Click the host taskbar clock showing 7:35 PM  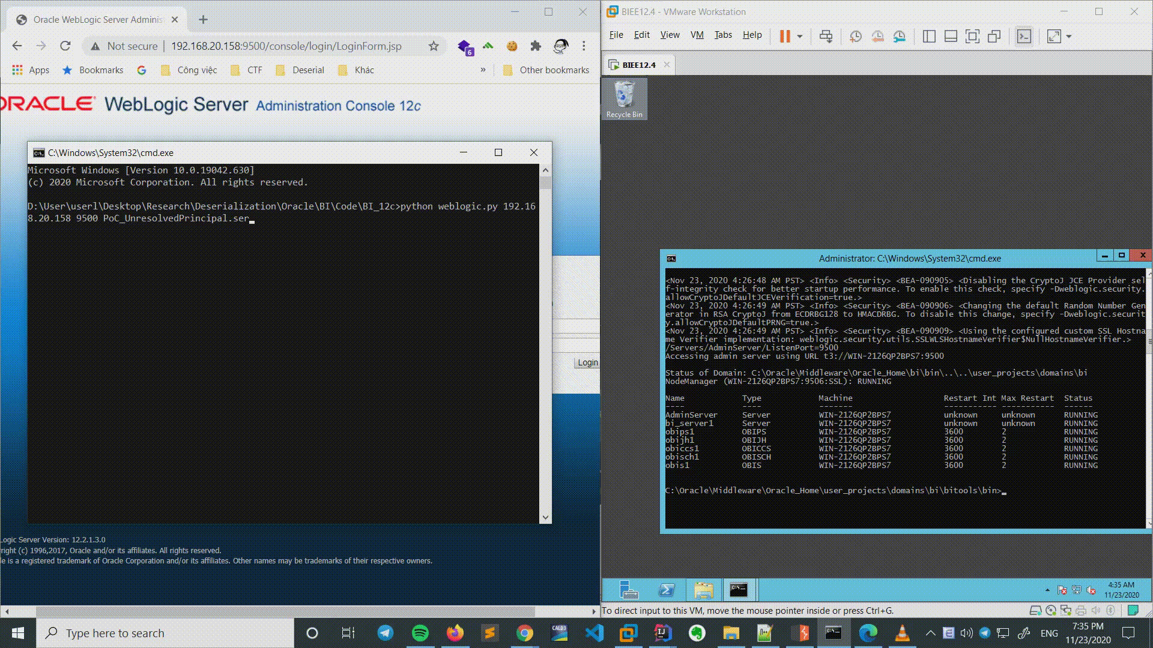(1088, 633)
